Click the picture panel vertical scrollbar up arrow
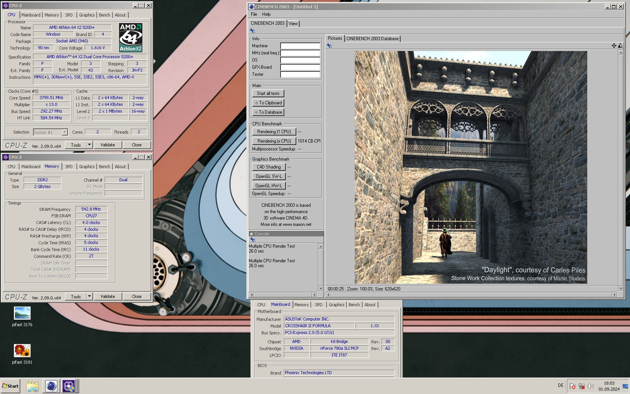This screenshot has width=630, height=394. coord(620,52)
